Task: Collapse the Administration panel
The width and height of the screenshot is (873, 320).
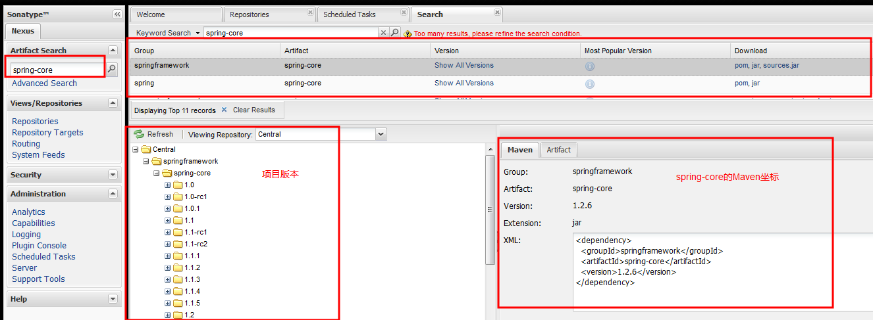Action: [113, 194]
